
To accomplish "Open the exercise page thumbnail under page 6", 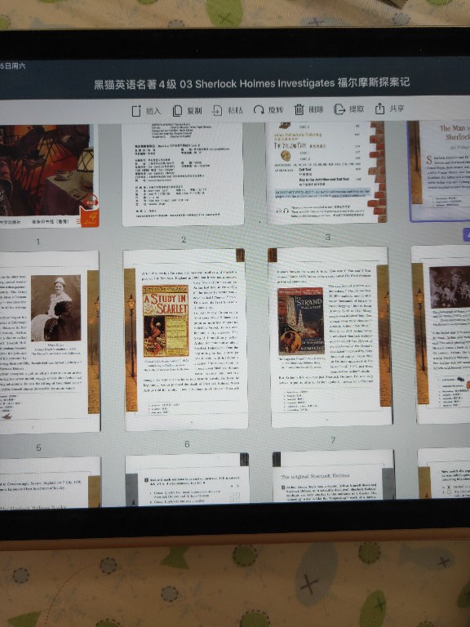I will pos(188,478).
